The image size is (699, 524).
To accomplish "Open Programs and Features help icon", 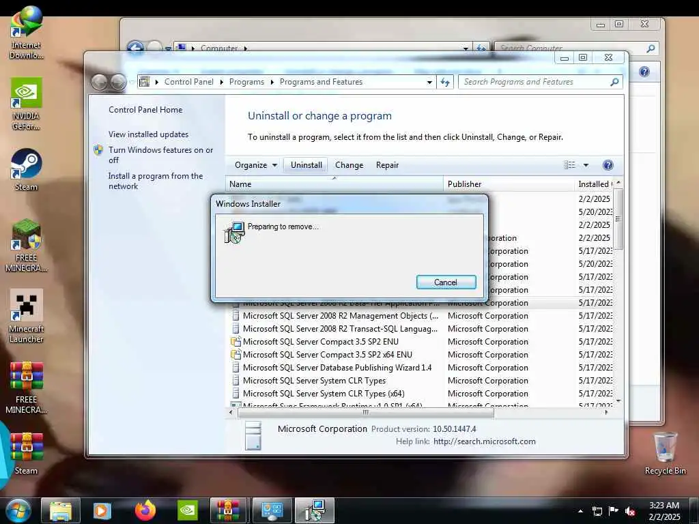I will tap(608, 165).
